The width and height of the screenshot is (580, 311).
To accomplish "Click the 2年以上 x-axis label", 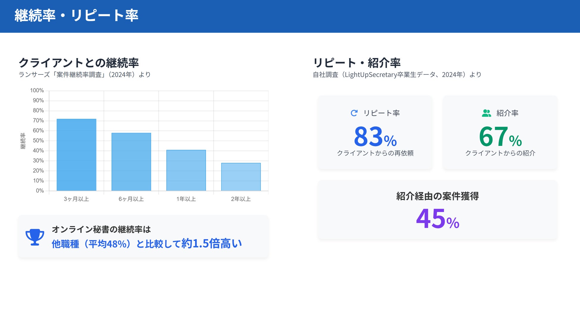I will point(241,199).
